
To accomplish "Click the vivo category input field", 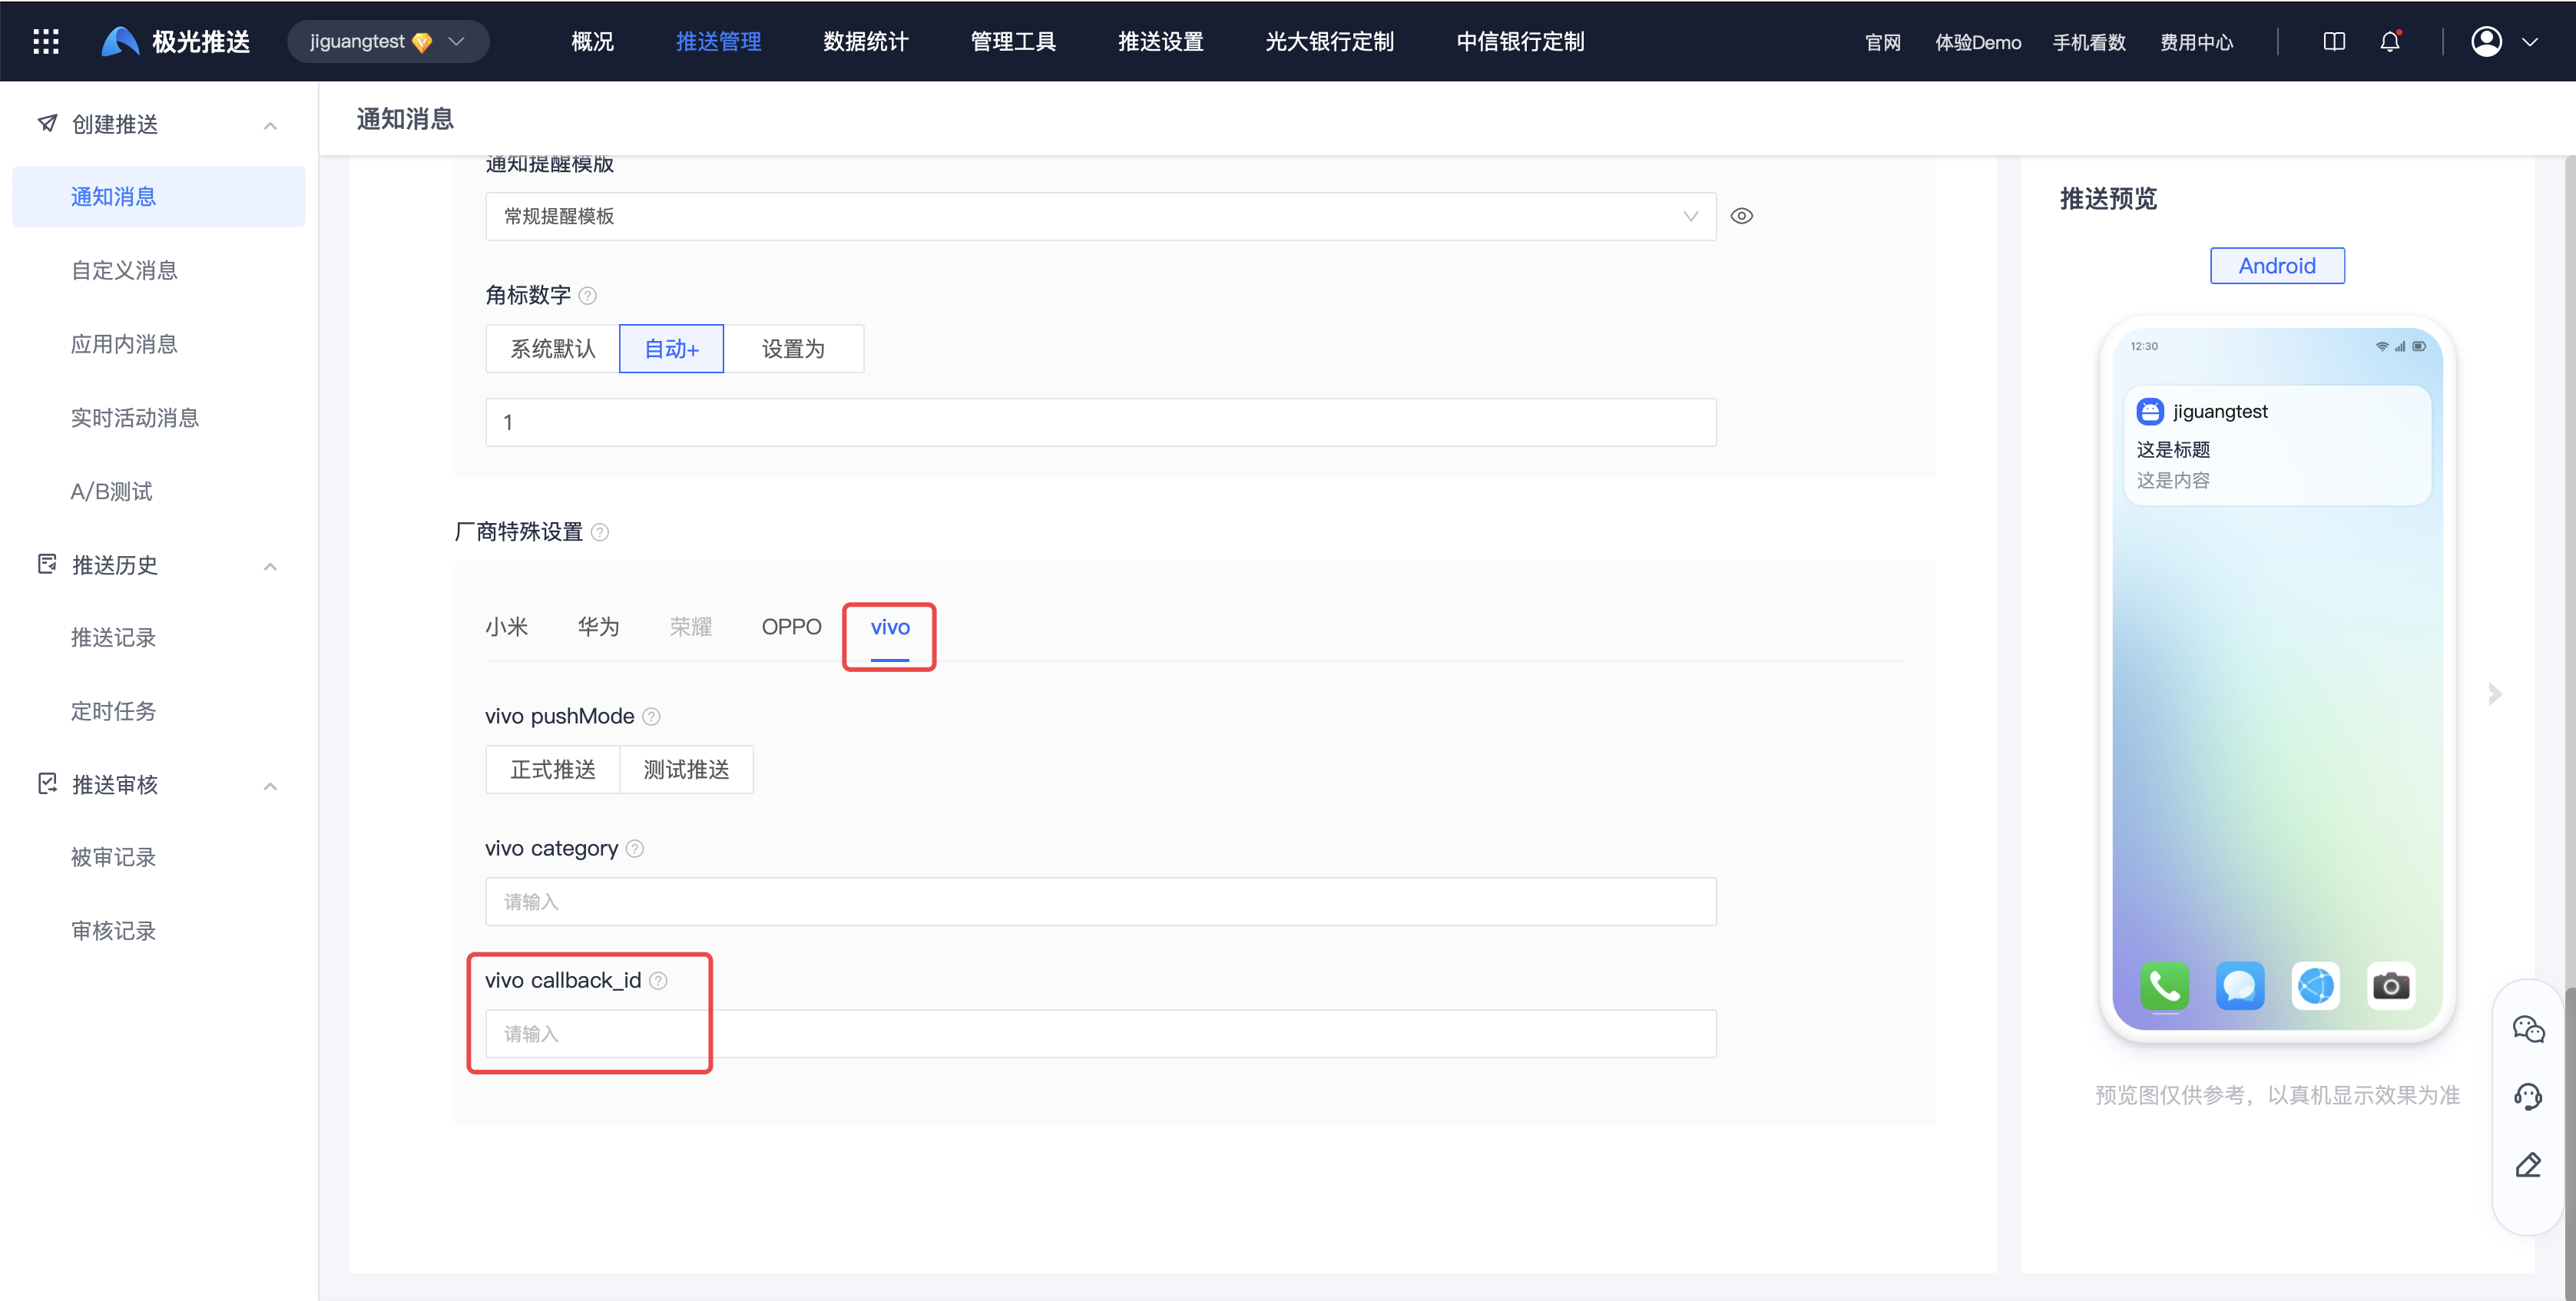I will [1100, 902].
